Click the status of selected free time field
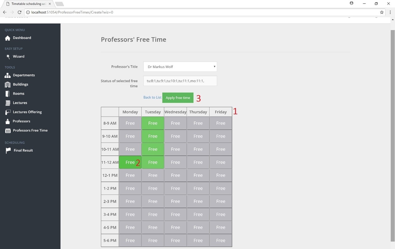This screenshot has width=395, height=249. pos(180,81)
